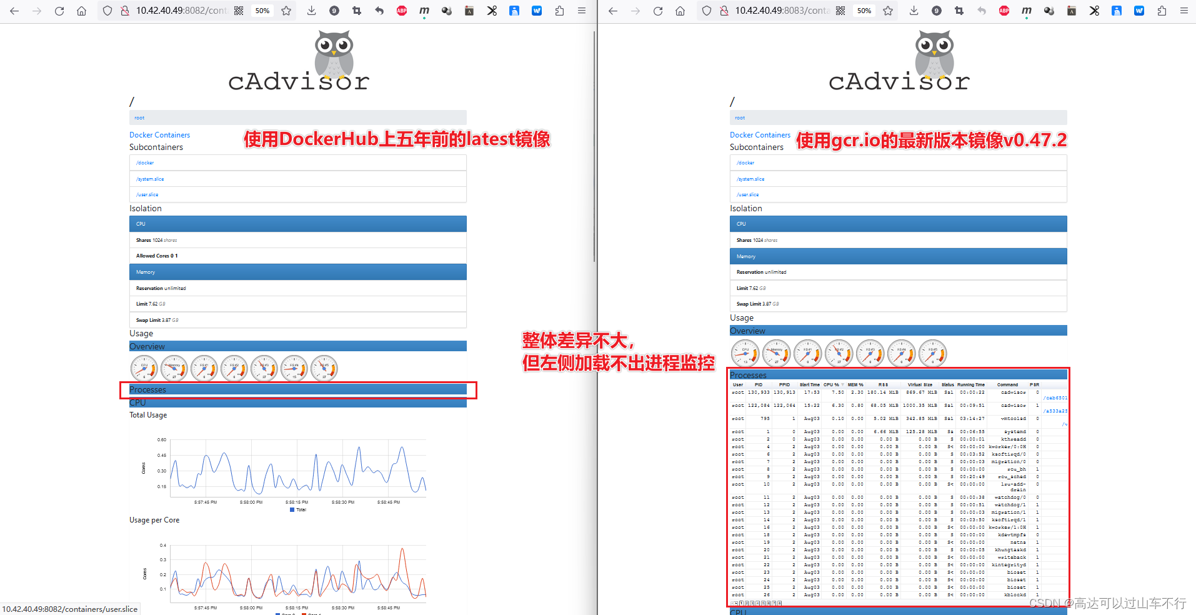Screen dimensions: 1196x615
Task: Click the scissors extension icon
Action: click(492, 11)
